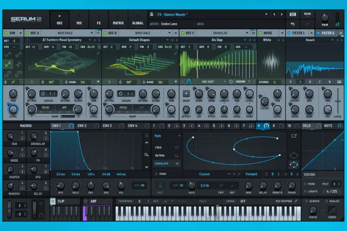Select the ENV 2 tab

tap(88, 126)
